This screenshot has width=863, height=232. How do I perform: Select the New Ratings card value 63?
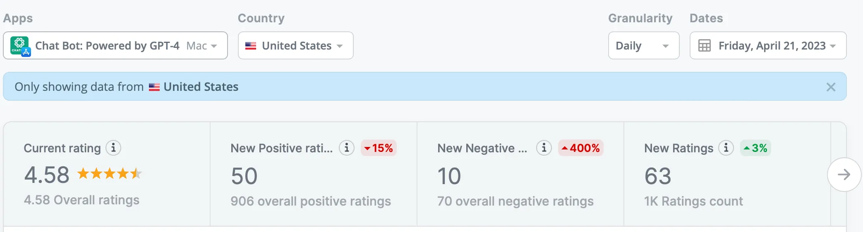[x=658, y=176]
